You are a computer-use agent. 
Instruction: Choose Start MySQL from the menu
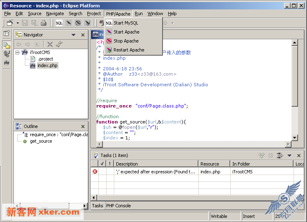(133, 23)
